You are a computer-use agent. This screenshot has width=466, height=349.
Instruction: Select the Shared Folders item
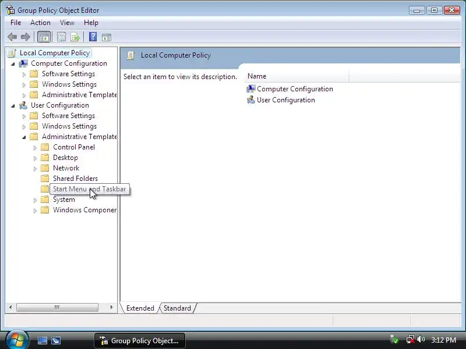click(x=75, y=179)
